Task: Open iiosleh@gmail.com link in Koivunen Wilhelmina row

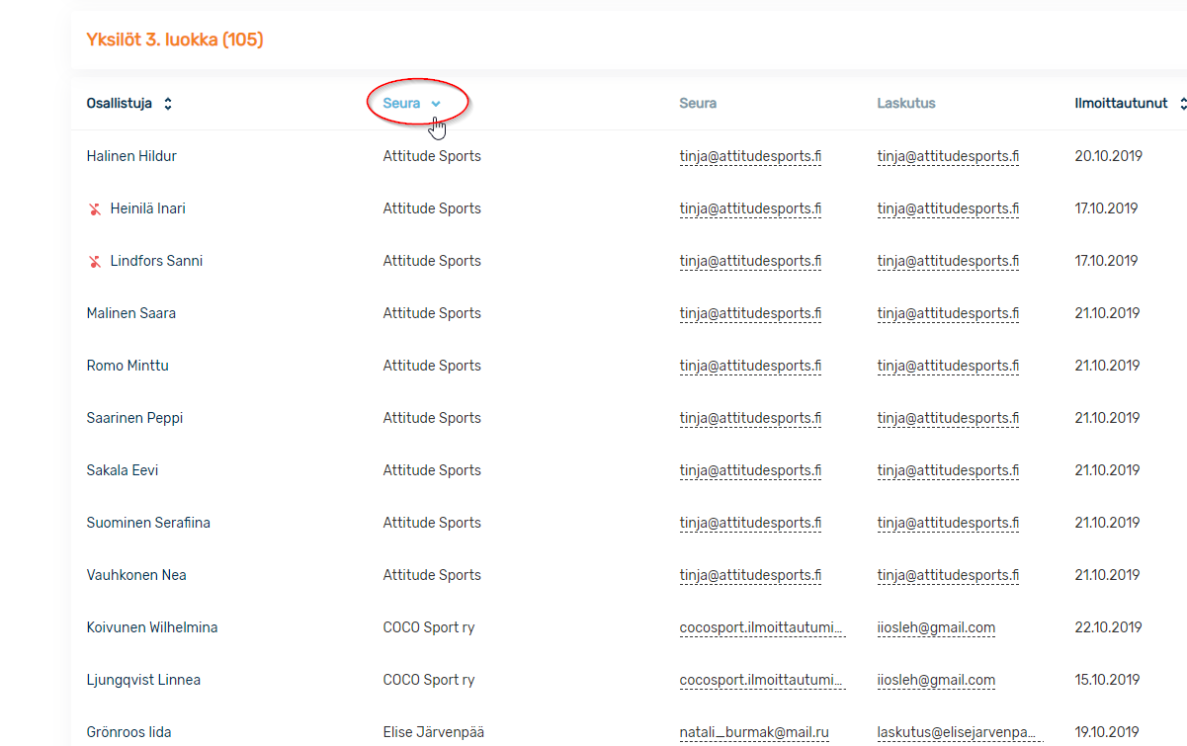Action: pyautogui.click(x=936, y=627)
